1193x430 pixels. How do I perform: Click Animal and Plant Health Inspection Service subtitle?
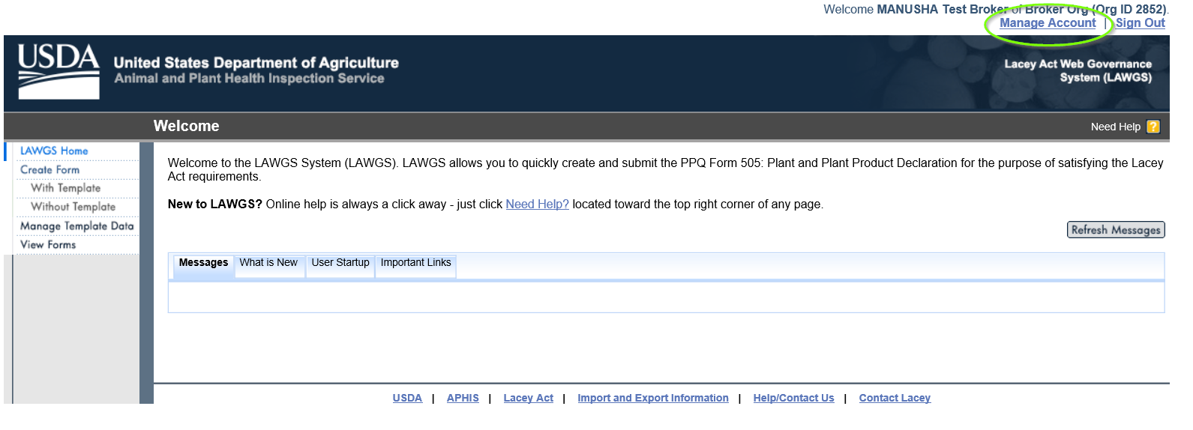[x=249, y=79]
